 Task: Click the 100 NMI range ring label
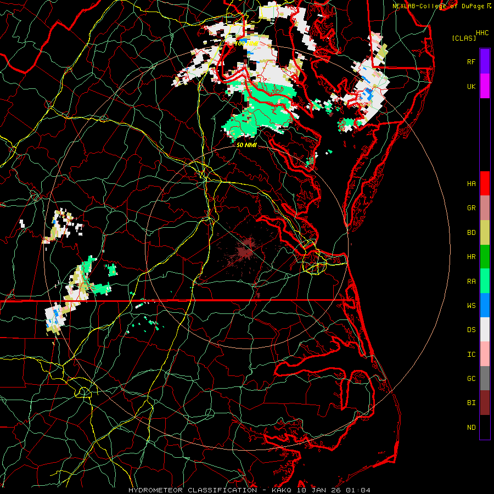pos(246,43)
